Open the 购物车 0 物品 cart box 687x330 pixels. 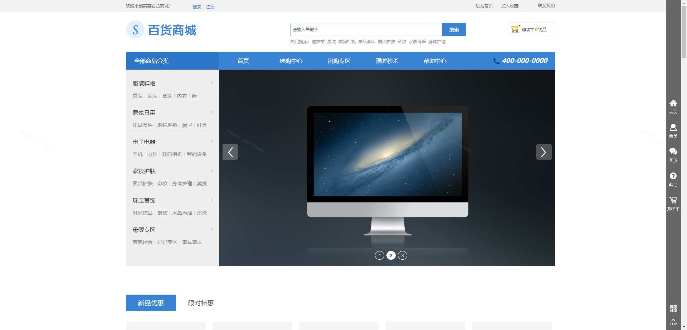531,29
